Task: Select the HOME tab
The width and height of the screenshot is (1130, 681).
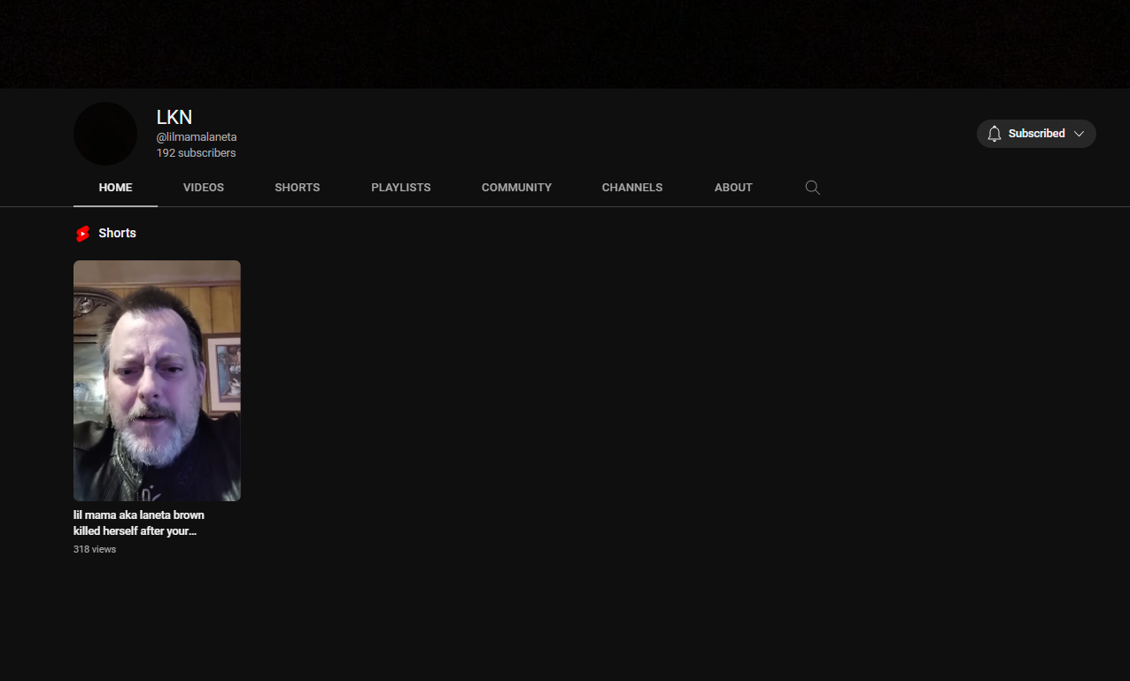Action: pyautogui.click(x=115, y=188)
